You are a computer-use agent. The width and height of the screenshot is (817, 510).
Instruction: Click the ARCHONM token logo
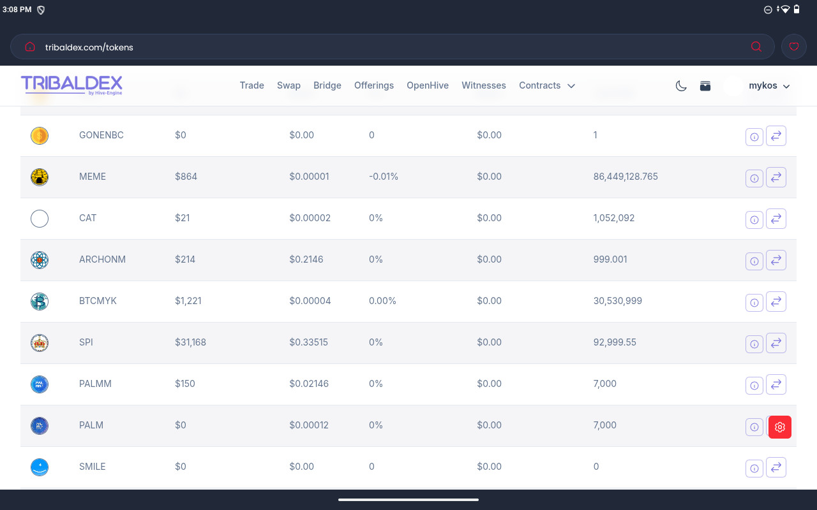(40, 260)
